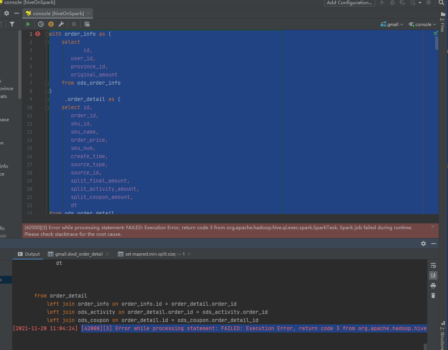Screen dimensions: 448x350
Task: Collapse the 'with order_info as' code block
Action: click(x=46, y=34)
